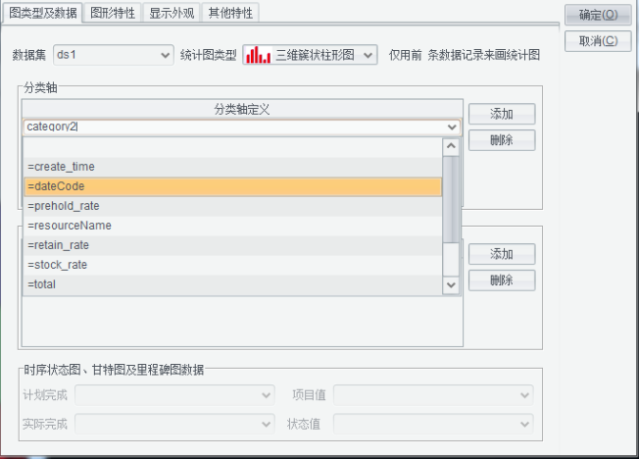Confirm with the 确定(O) button
Viewport: 639px width, 459px height.
[x=598, y=15]
